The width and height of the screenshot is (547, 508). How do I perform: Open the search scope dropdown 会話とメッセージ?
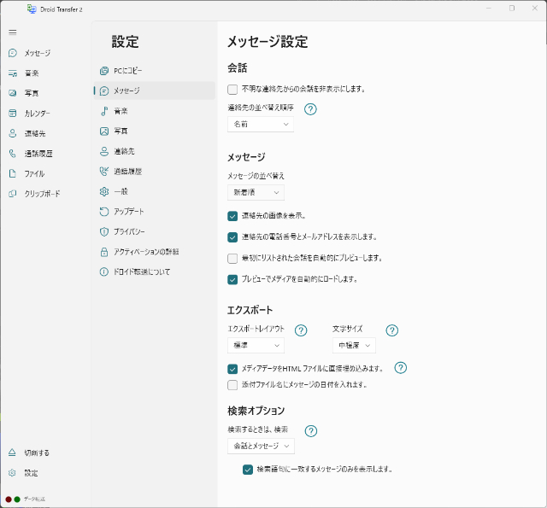(x=261, y=446)
